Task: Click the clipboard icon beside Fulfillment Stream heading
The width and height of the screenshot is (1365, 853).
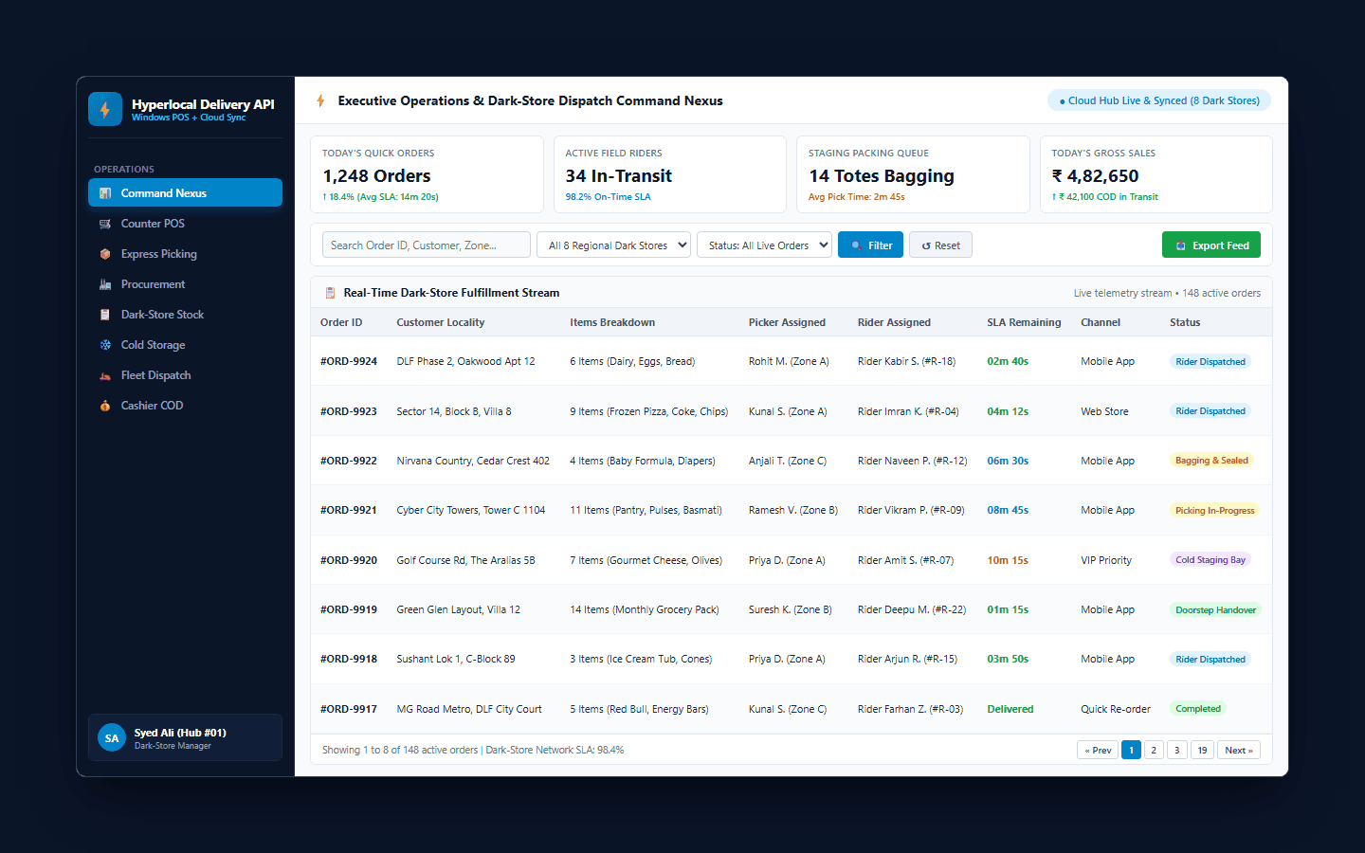Action: click(330, 293)
